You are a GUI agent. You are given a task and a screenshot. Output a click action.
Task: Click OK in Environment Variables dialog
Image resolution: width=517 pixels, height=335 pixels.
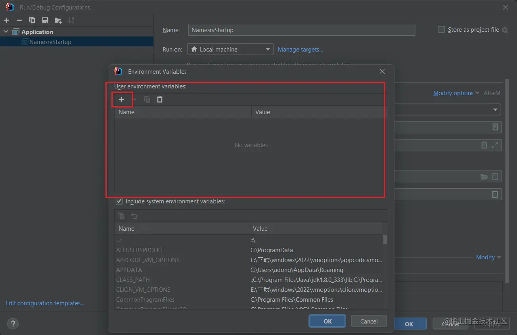coord(327,321)
